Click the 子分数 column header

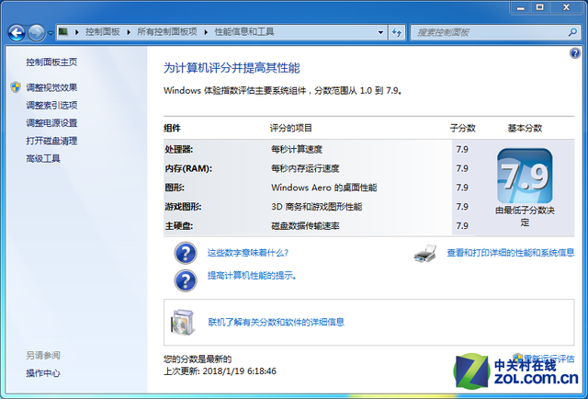coord(463,129)
